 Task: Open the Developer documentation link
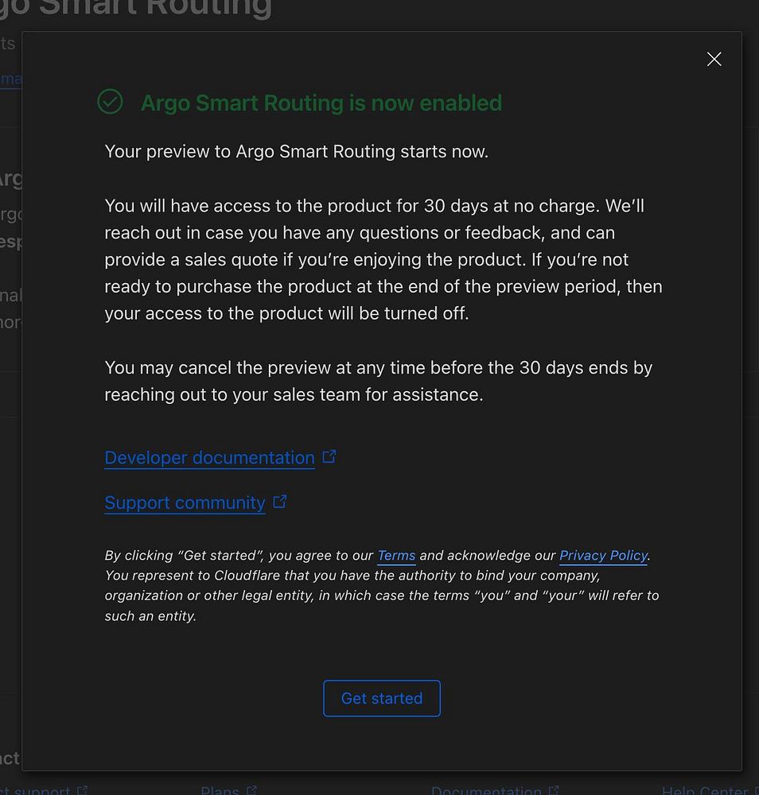tap(209, 458)
